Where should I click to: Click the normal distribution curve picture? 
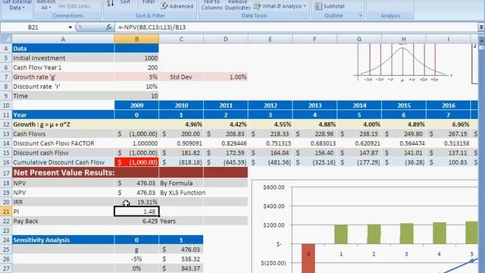[x=403, y=63]
